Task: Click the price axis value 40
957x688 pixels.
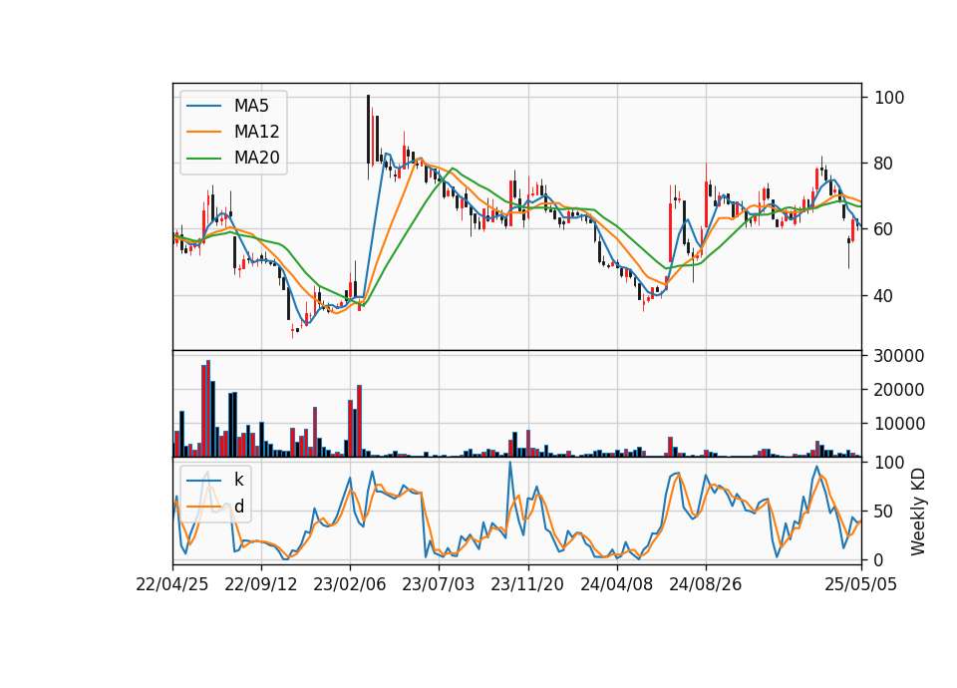Action: tap(883, 296)
